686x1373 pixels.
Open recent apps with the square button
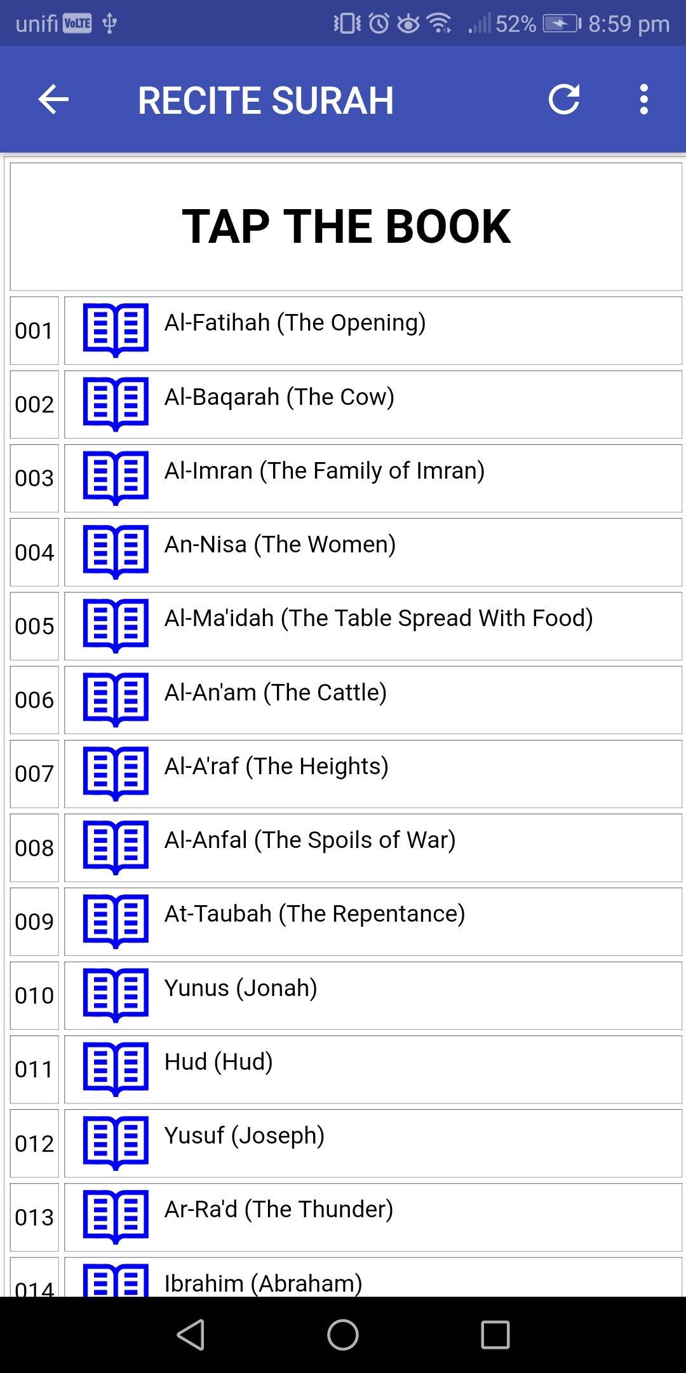(495, 1334)
